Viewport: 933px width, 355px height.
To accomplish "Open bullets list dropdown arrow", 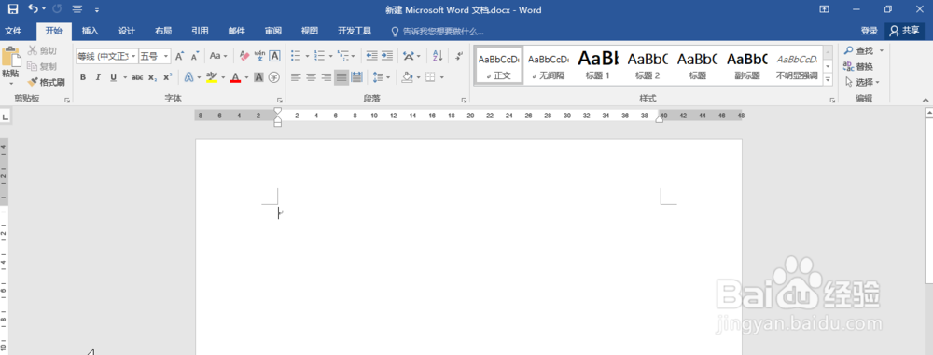I will pyautogui.click(x=307, y=56).
